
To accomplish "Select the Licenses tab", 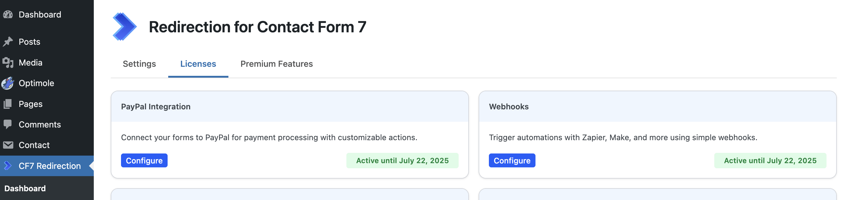I will pos(198,64).
